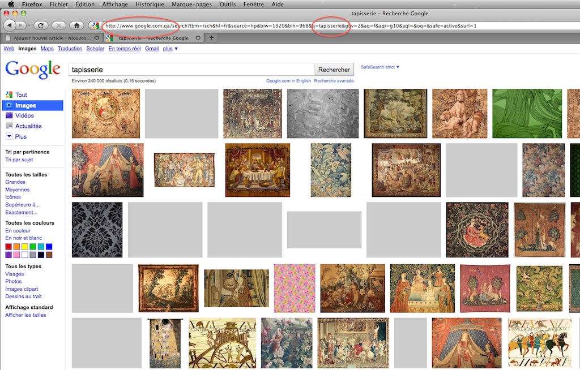This screenshot has height=370, width=580.
Task: Open the history dropdown next to Forward
Action: coord(29,26)
